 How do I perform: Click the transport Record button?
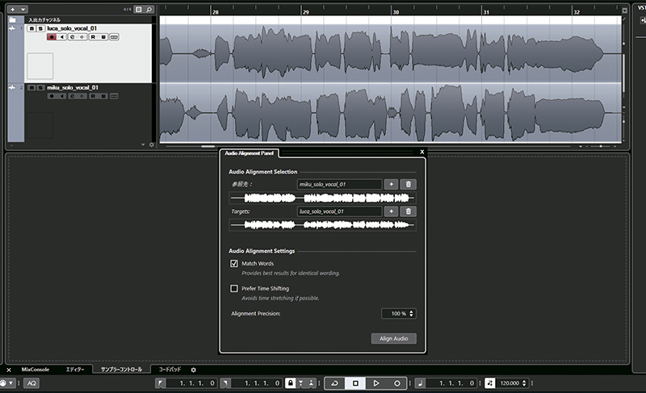point(397,383)
